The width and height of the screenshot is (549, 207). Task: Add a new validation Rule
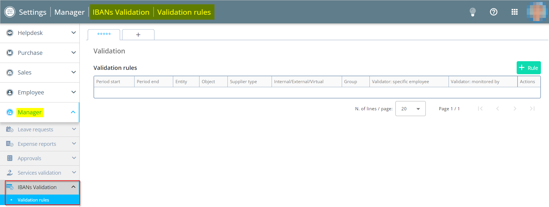pyautogui.click(x=529, y=68)
